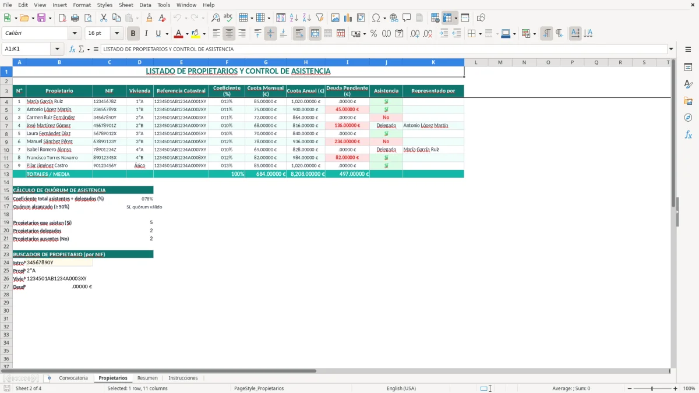The image size is (699, 393).
Task: Open the Data menu
Action: pos(145,5)
